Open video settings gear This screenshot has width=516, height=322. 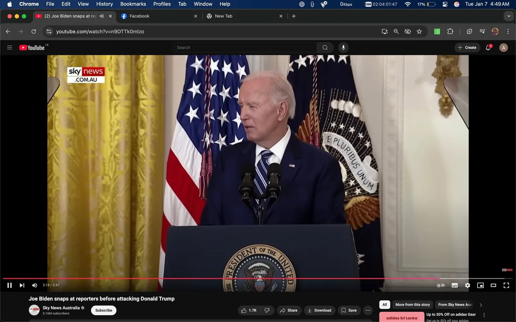click(x=467, y=285)
